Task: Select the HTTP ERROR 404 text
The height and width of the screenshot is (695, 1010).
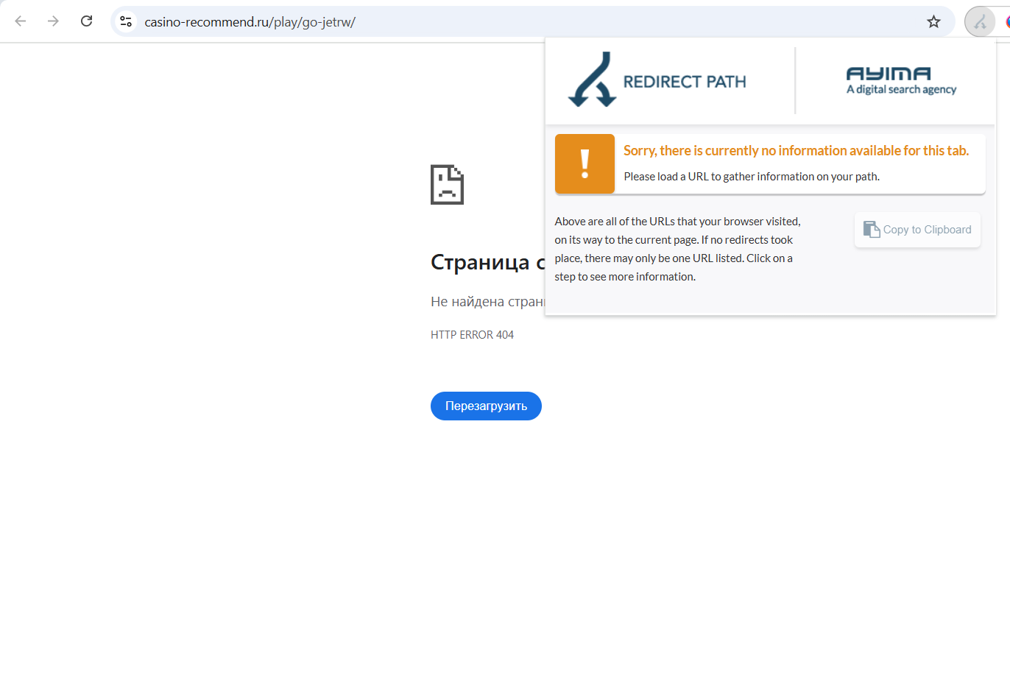Action: coord(472,335)
